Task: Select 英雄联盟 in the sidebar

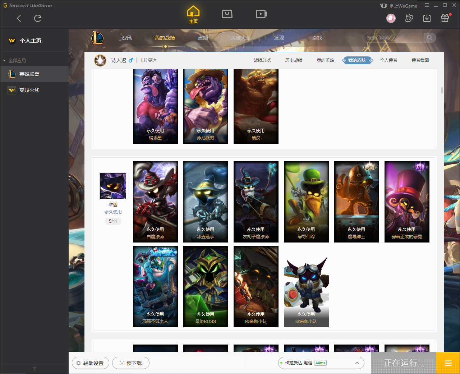Action: coord(34,74)
